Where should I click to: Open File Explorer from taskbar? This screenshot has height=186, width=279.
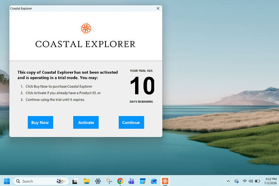pyautogui.click(x=87, y=181)
